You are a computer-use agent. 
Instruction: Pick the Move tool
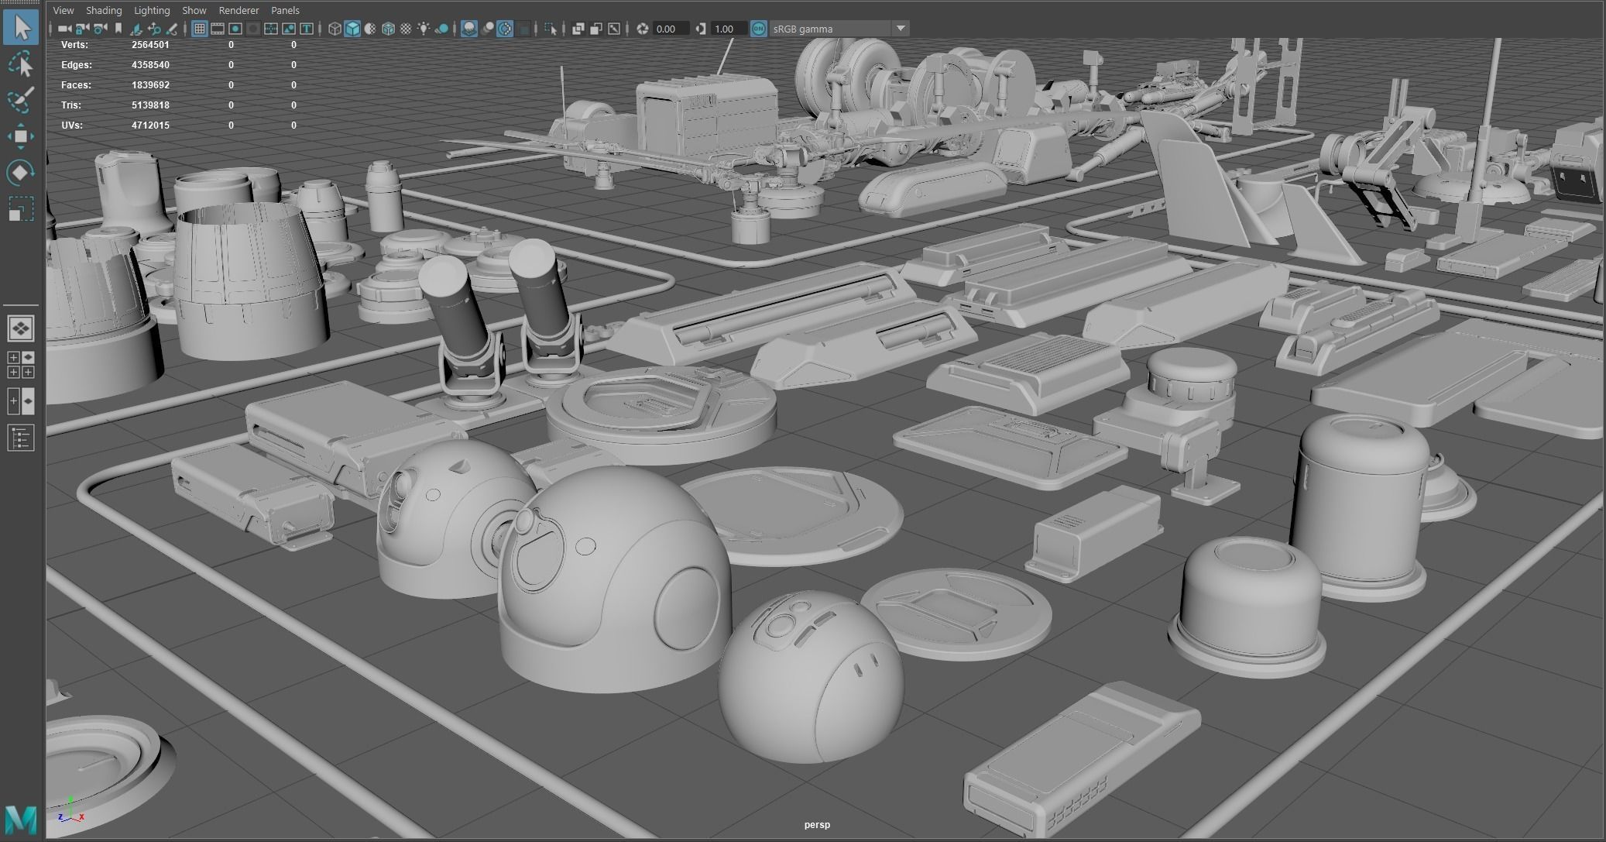click(x=21, y=136)
